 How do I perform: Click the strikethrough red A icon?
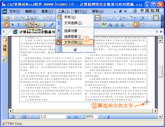click(110, 25)
